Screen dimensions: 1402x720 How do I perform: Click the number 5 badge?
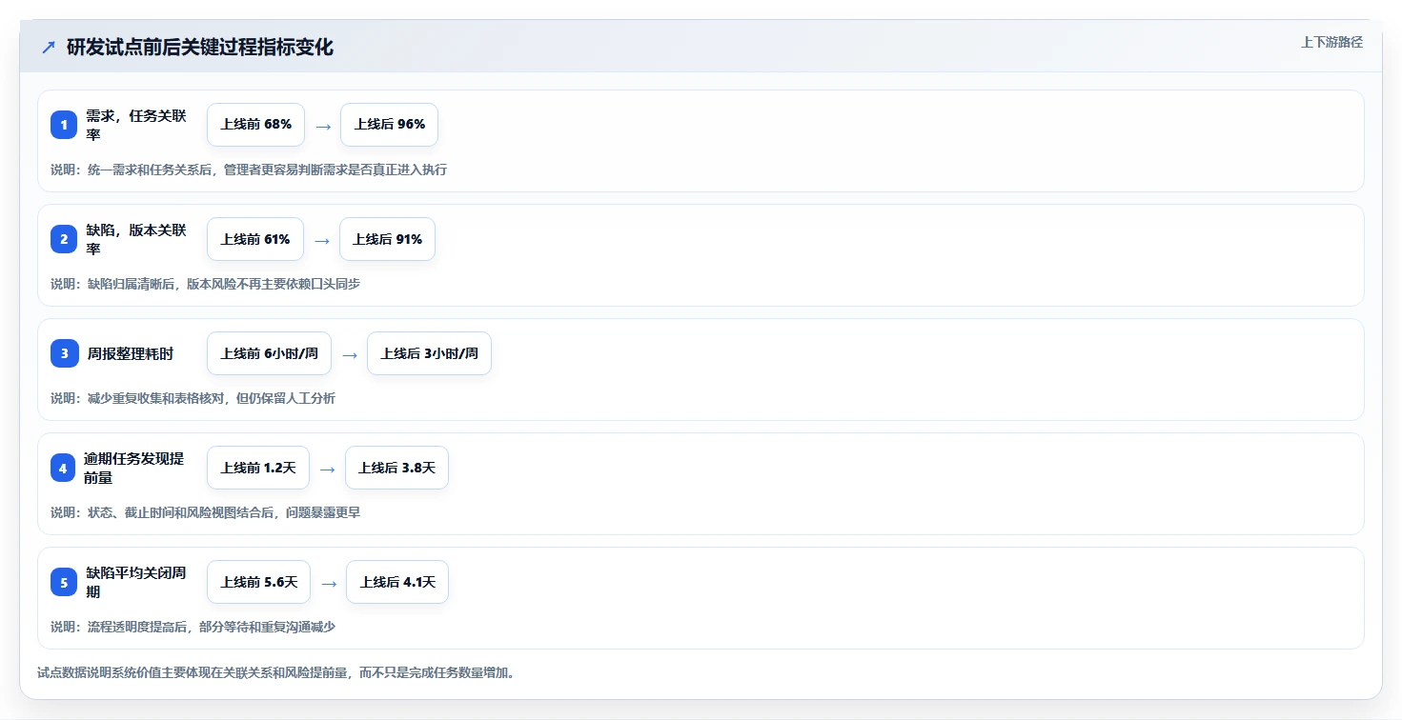click(64, 582)
